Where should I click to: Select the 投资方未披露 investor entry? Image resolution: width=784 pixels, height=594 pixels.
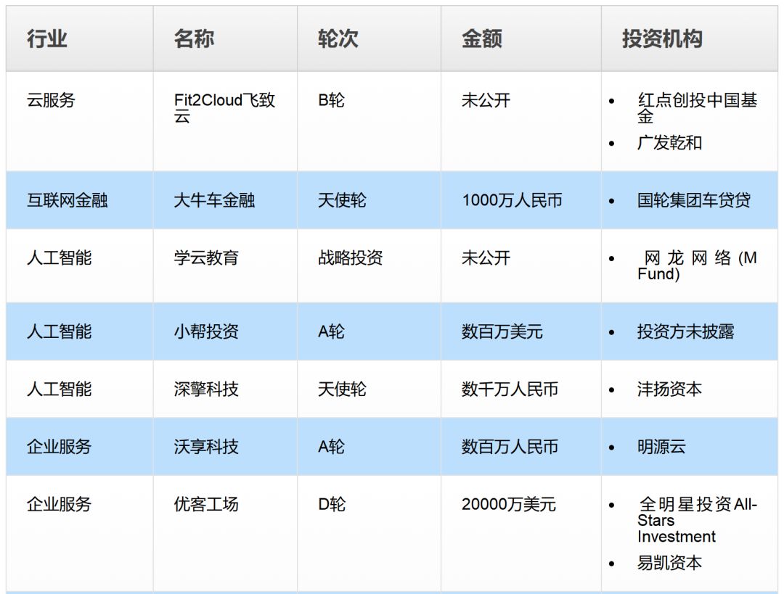686,331
